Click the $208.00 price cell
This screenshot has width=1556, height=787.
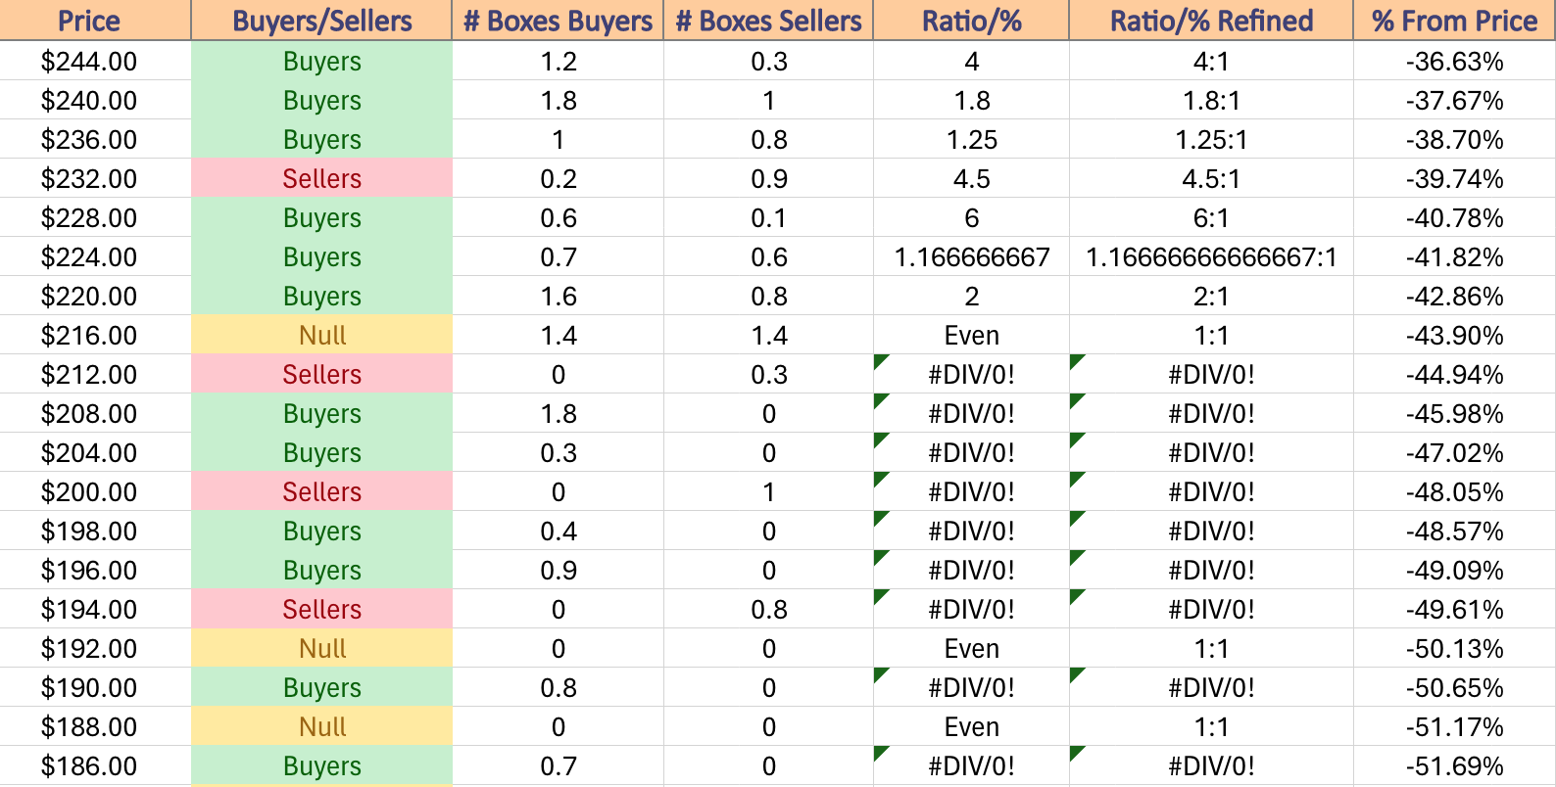[95, 413]
